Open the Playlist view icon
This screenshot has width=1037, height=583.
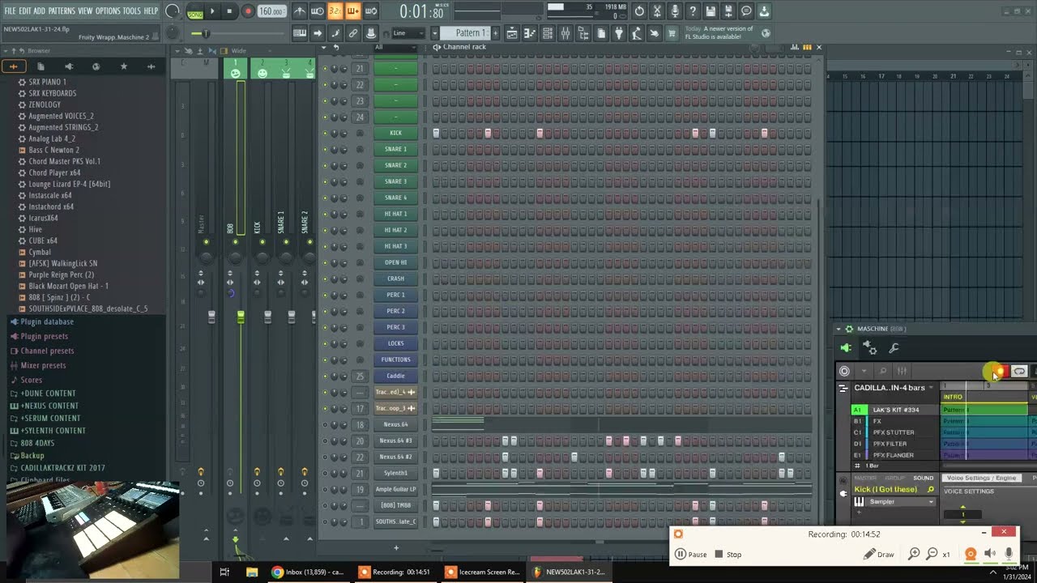tap(512, 33)
